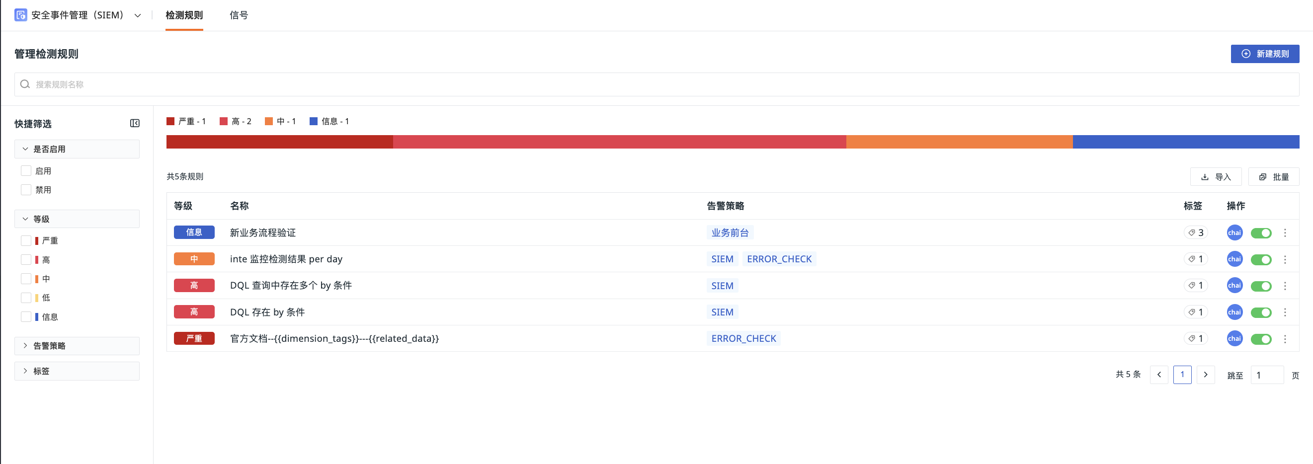The image size is (1313, 464).
Task: Select the 检测规则 tab
Action: [x=184, y=15]
